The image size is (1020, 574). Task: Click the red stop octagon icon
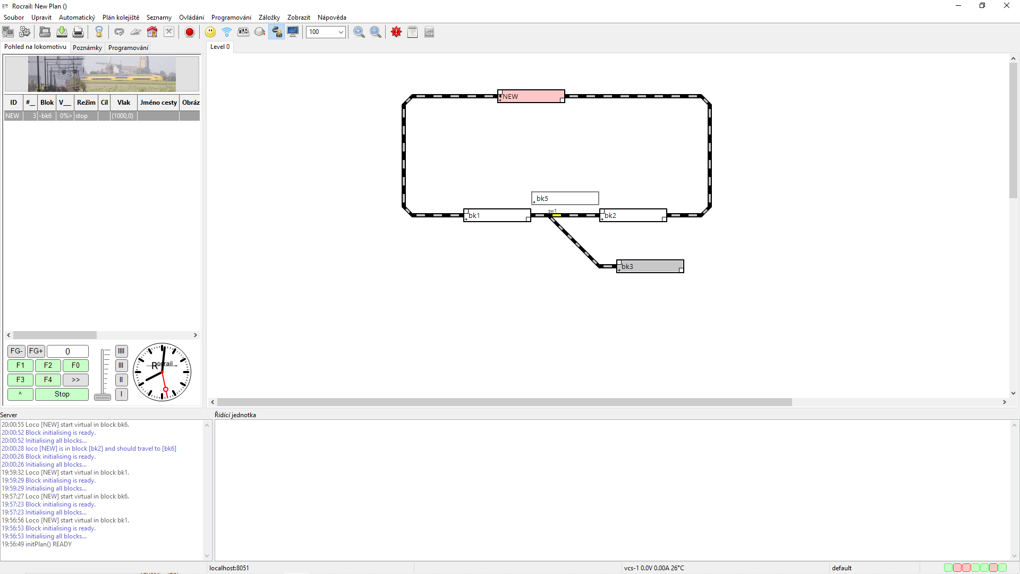[x=189, y=32]
